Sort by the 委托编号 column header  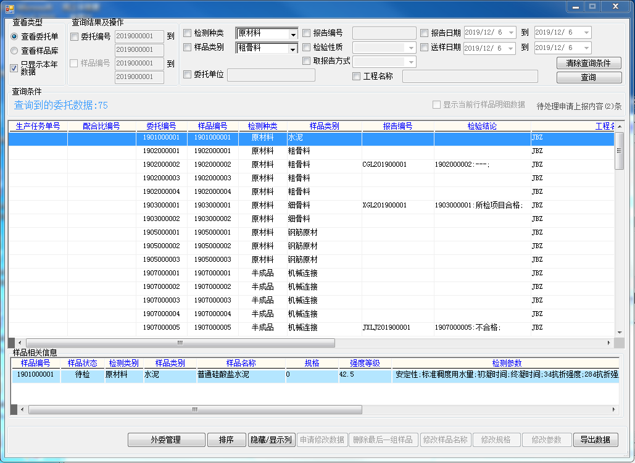click(161, 126)
